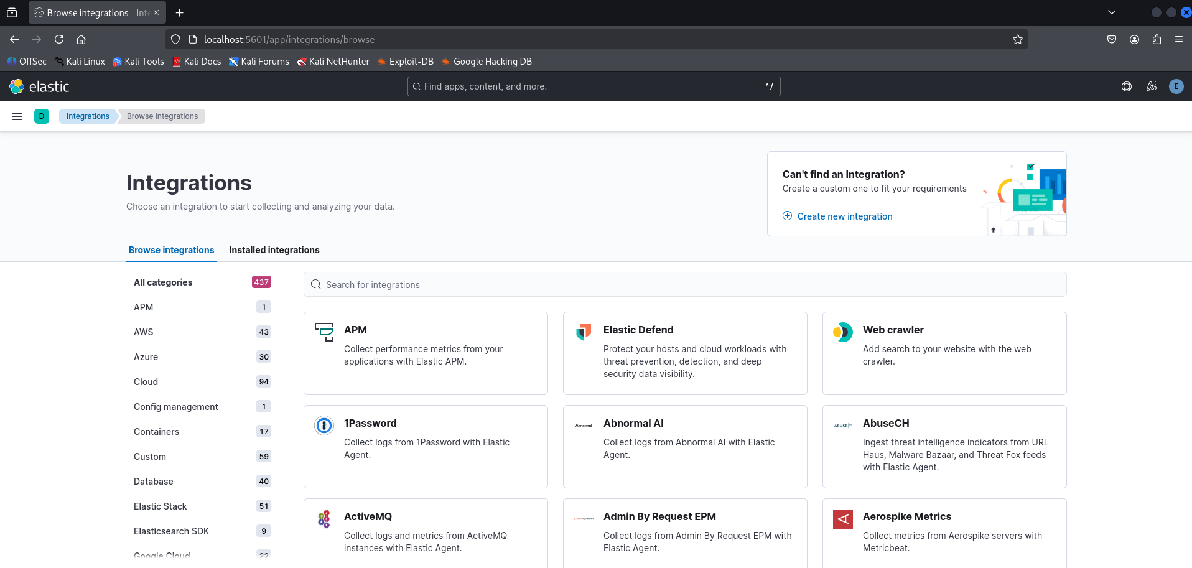This screenshot has width=1192, height=568.
Task: Open the Kali Linux bookmark
Action: tap(80, 62)
